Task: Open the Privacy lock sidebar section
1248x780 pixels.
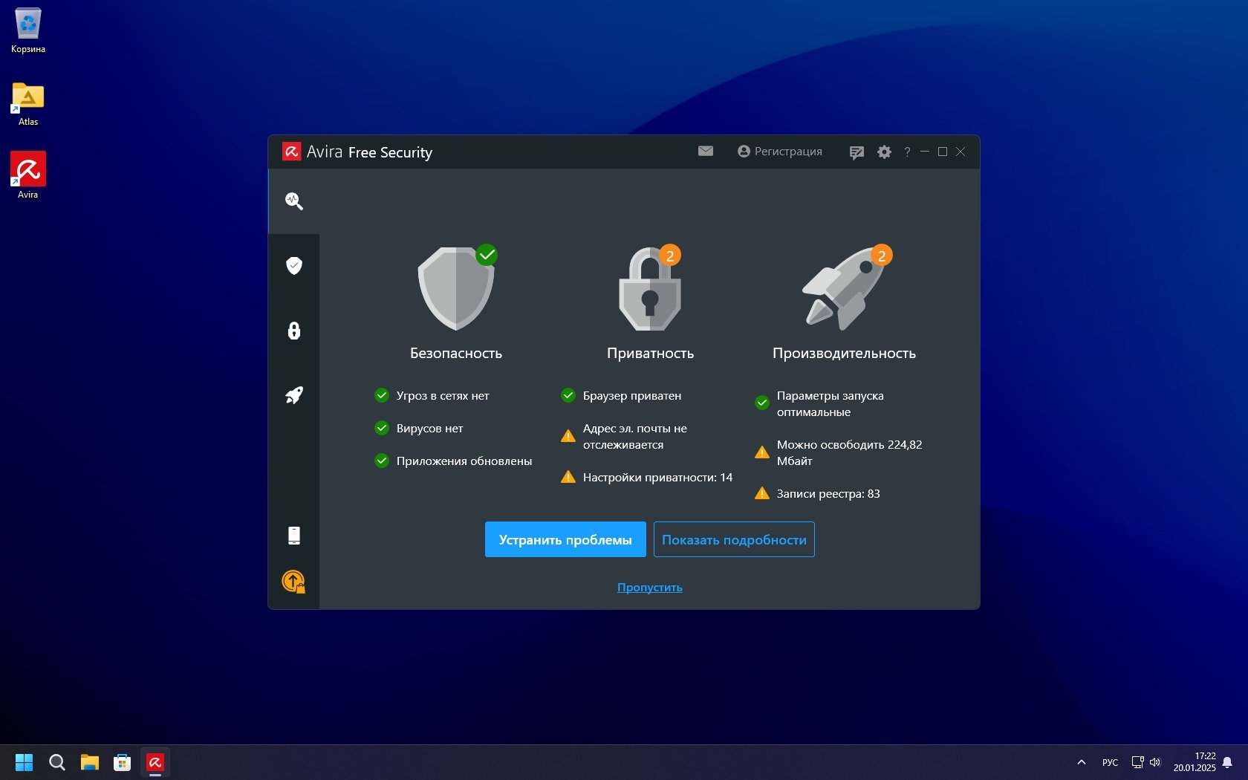Action: (x=294, y=331)
